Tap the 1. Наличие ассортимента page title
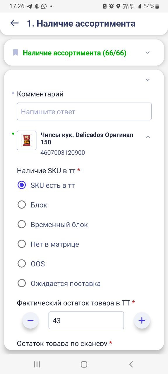Image resolution: width=168 pixels, height=374 pixels. tap(81, 23)
